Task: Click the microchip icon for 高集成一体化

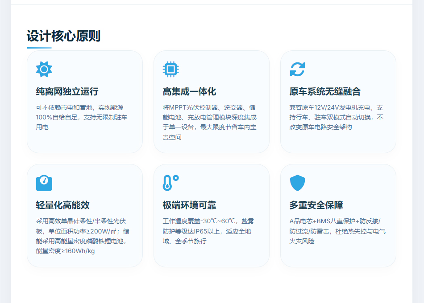Action: click(170, 70)
